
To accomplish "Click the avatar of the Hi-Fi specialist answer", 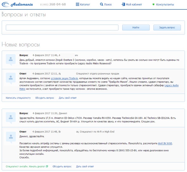I will pyautogui.click(x=11, y=137).
